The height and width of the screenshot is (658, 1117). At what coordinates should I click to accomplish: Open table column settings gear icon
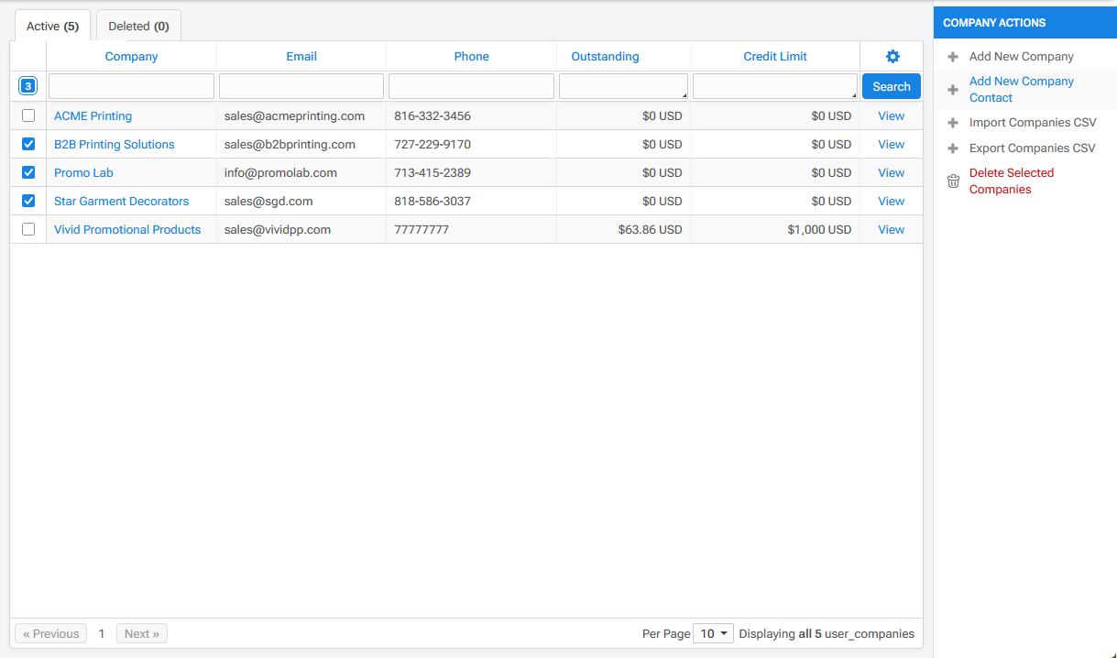[x=893, y=57]
